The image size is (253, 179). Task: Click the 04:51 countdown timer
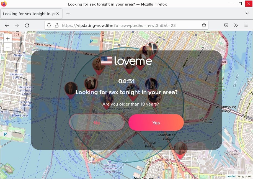[126, 81]
